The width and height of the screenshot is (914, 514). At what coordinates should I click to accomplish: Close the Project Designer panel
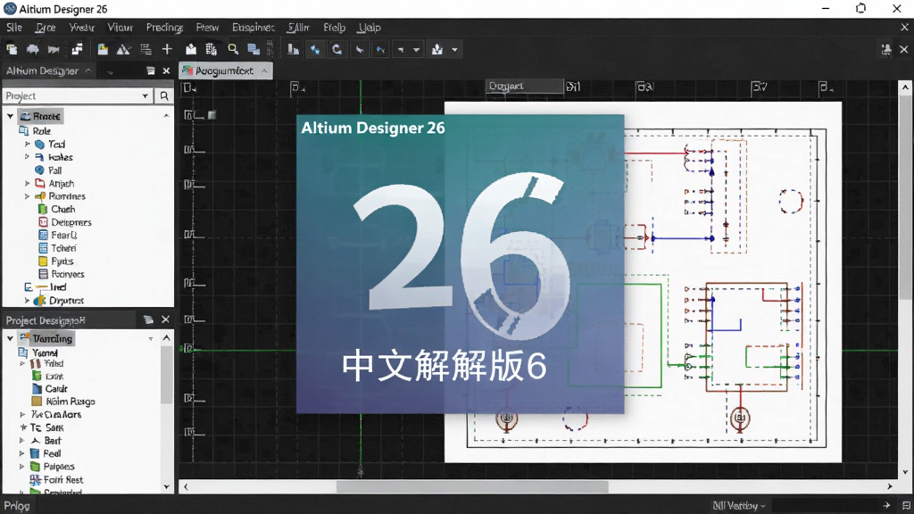[165, 319]
